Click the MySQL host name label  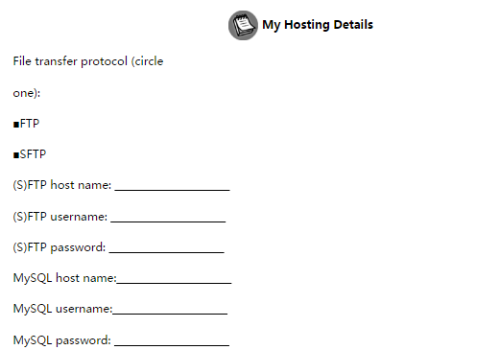64,278
